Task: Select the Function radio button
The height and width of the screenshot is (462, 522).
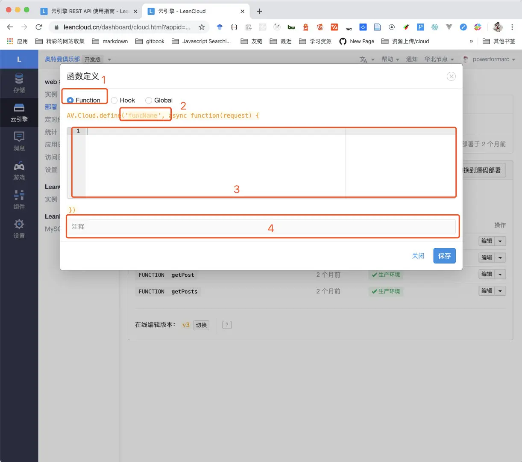Action: click(x=70, y=101)
